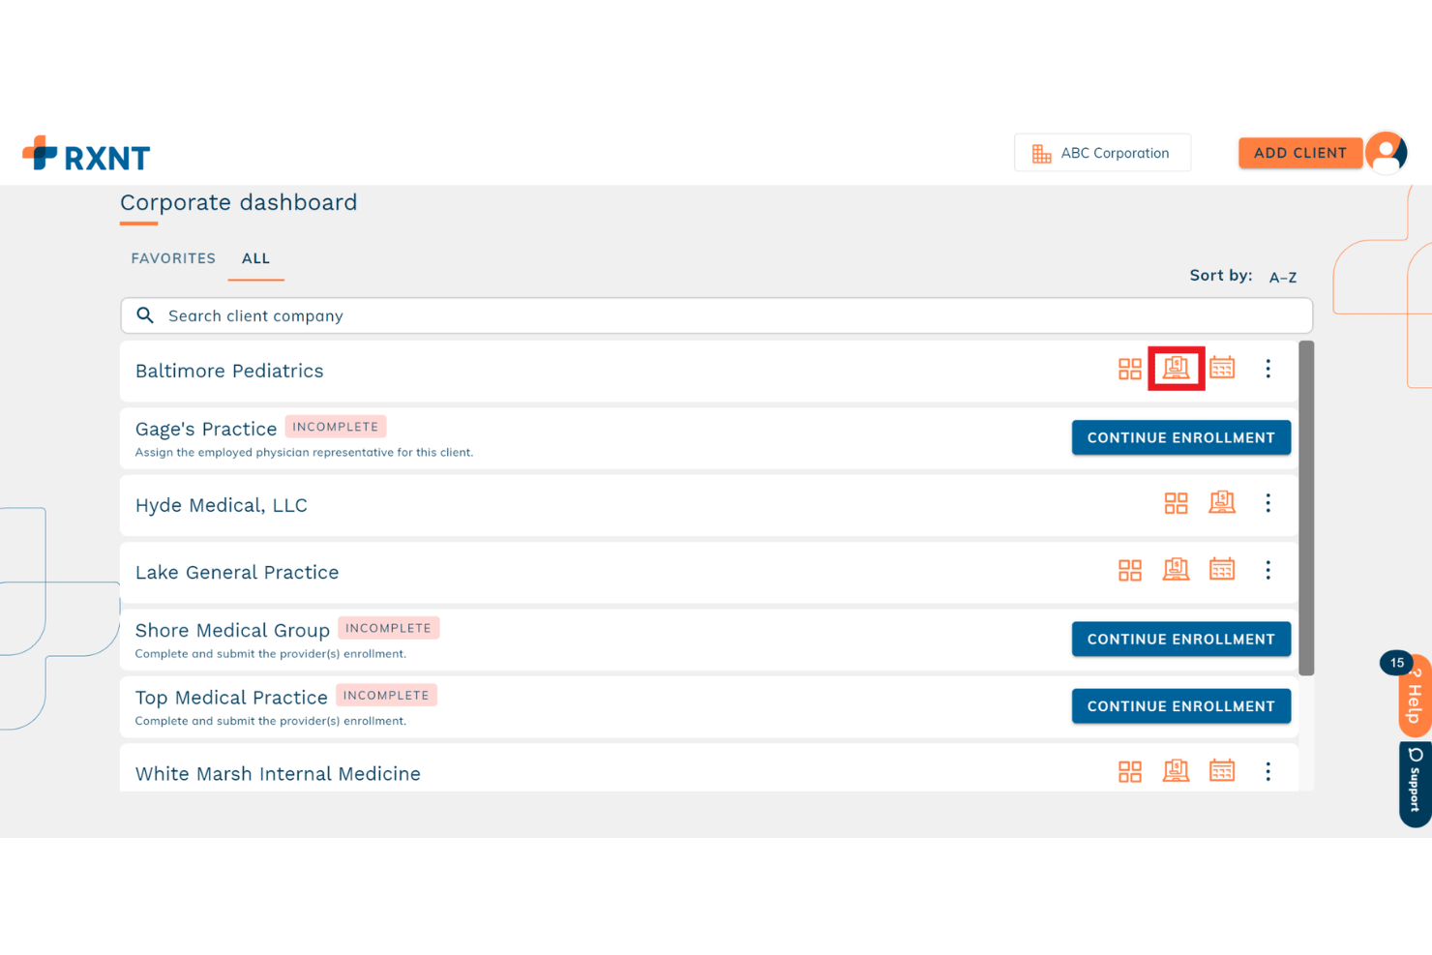Continue enrollment for Shore Medical Group
Image resolution: width=1432 pixels, height=955 pixels.
pos(1180,639)
